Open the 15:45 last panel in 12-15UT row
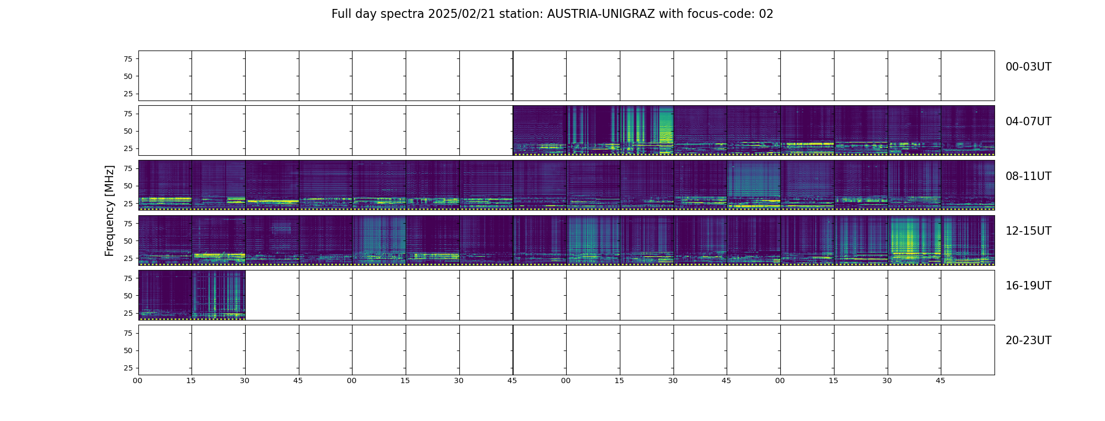The height and width of the screenshot is (421, 1105). click(968, 240)
